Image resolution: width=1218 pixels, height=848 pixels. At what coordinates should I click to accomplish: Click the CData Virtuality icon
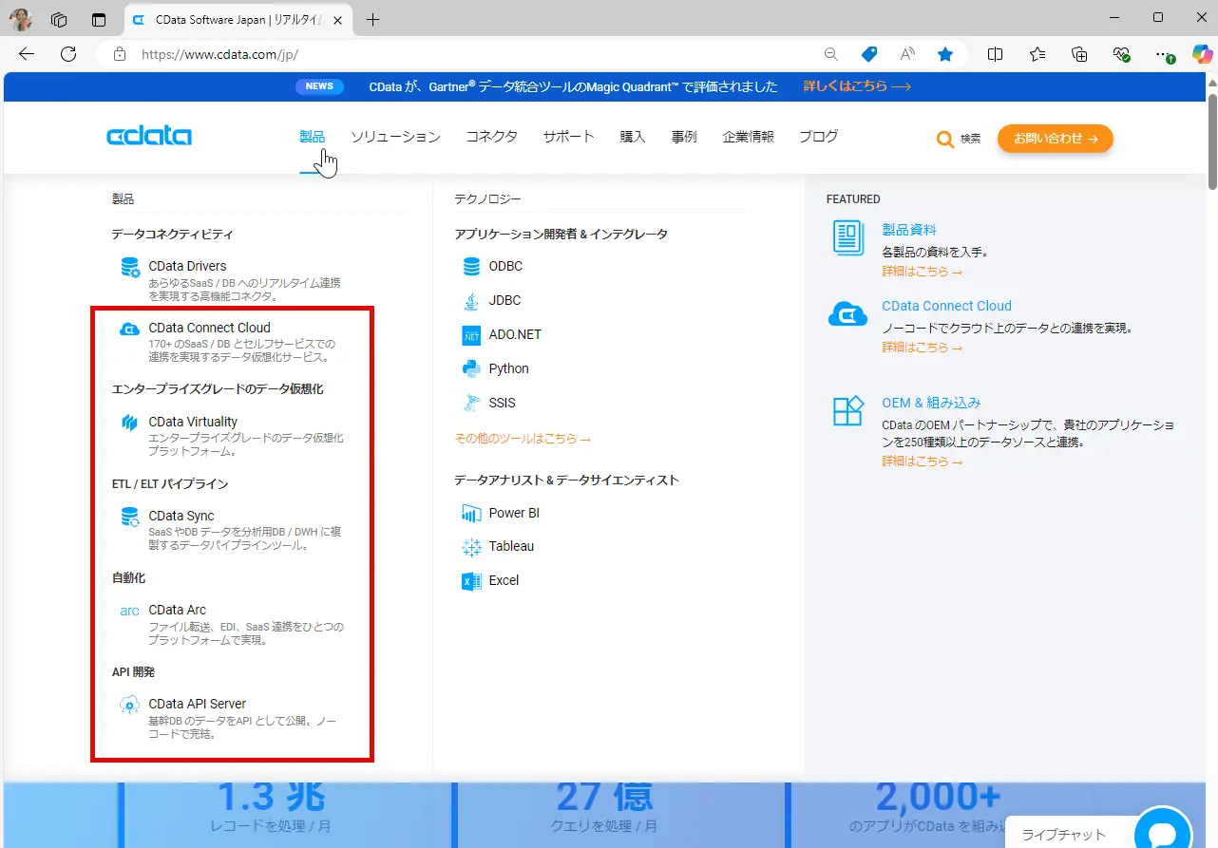[130, 423]
